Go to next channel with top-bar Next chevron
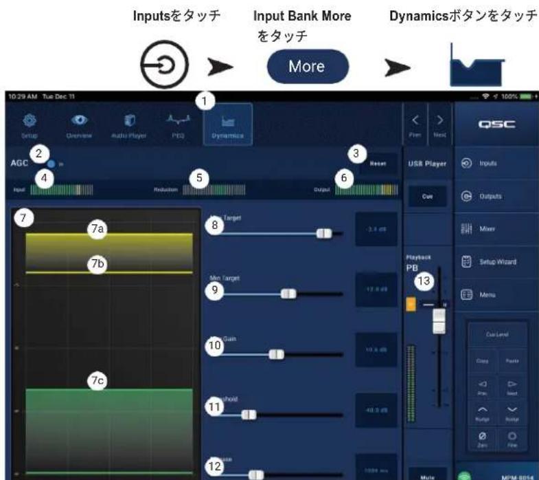Viewport: 539px width, 480px height. (x=439, y=124)
